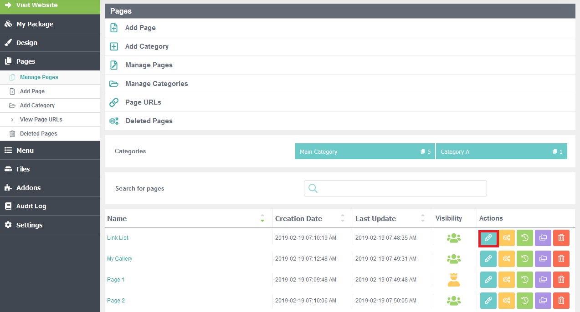Edit Page 2 using pencil icon

(488, 301)
